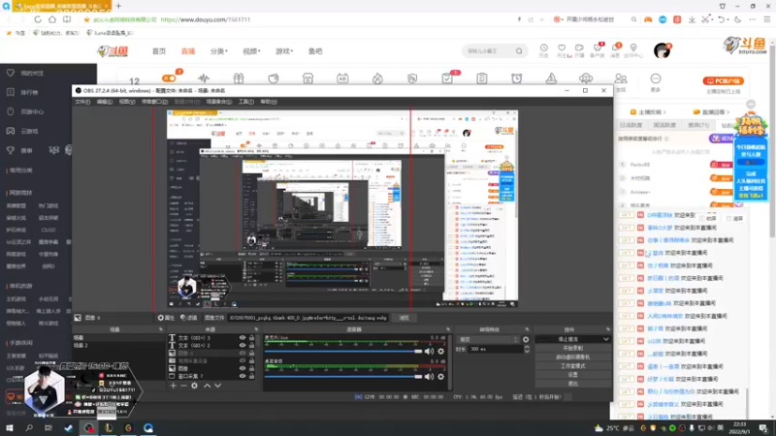Image resolution: width=776 pixels, height=436 pixels.
Task: Open source Filters (滤镜) in source toolbar
Action: coord(188,318)
